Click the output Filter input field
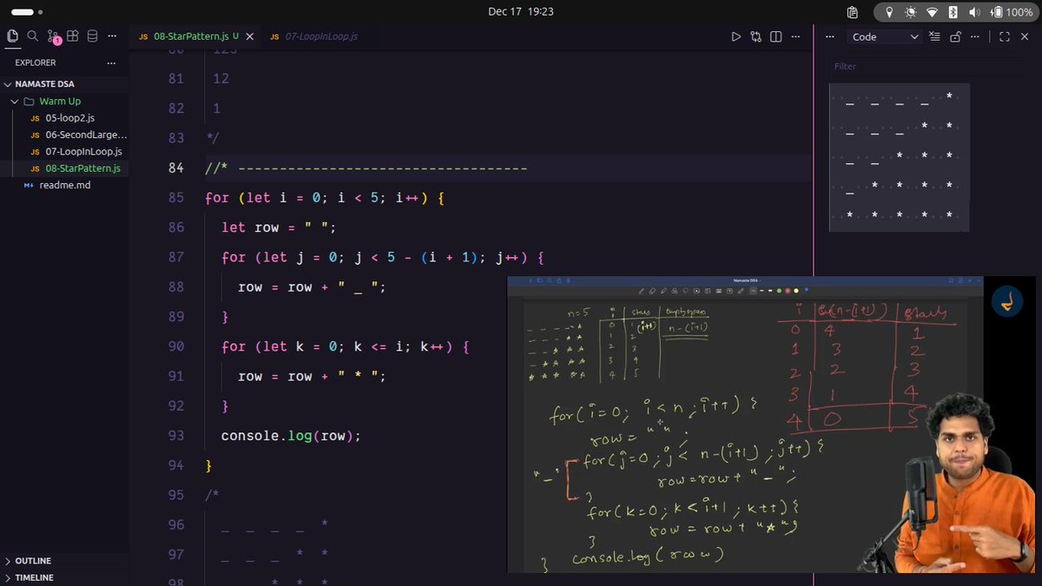The image size is (1042, 586). (929, 66)
